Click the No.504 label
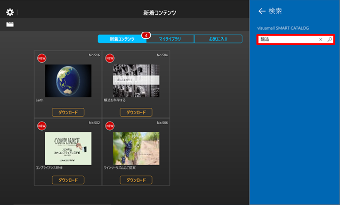The height and width of the screenshot is (205, 340). (x=162, y=55)
